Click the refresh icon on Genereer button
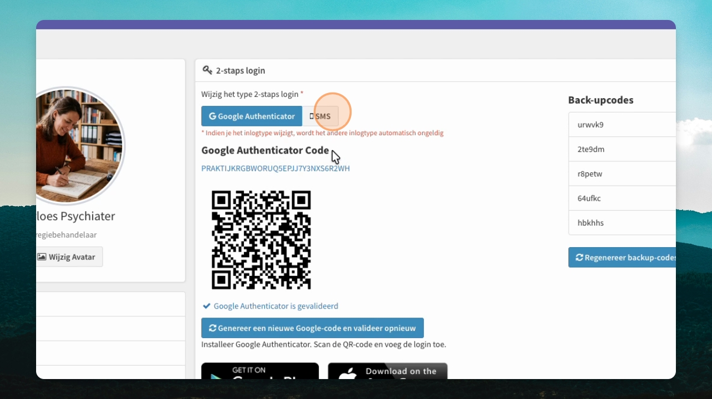712x399 pixels. [x=212, y=328]
